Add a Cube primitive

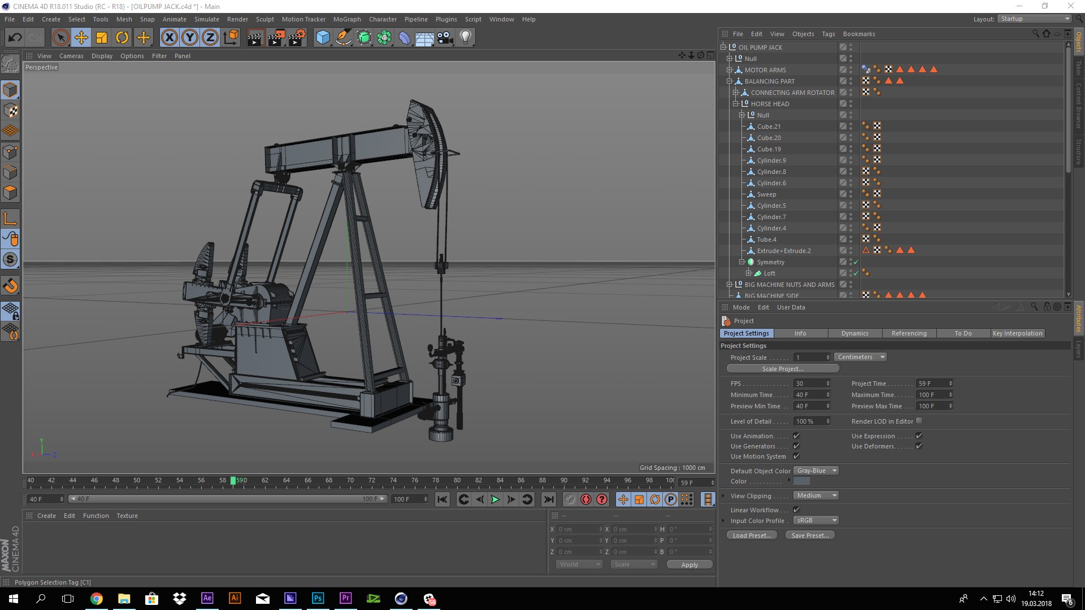(x=323, y=38)
